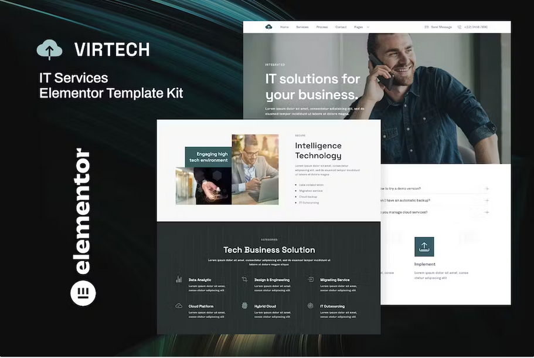Click the Hybrid Cloud chip icon

pyautogui.click(x=244, y=306)
